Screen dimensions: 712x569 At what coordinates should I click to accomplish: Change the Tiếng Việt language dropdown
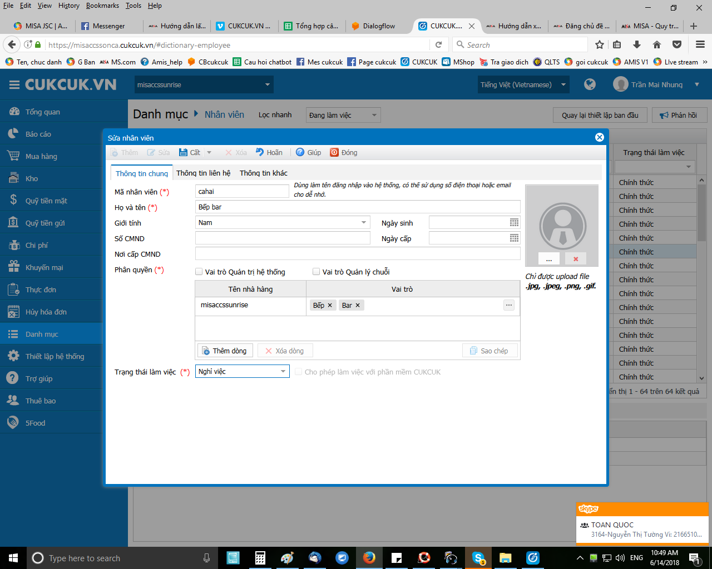(x=523, y=84)
